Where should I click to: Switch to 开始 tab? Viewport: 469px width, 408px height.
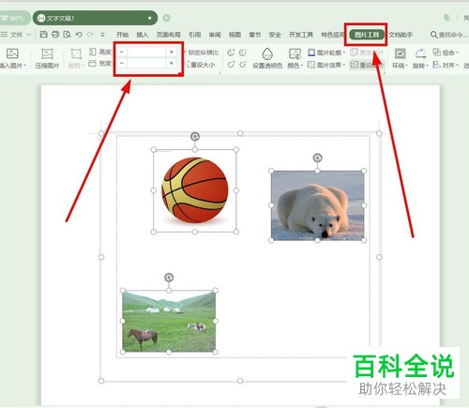click(x=122, y=35)
